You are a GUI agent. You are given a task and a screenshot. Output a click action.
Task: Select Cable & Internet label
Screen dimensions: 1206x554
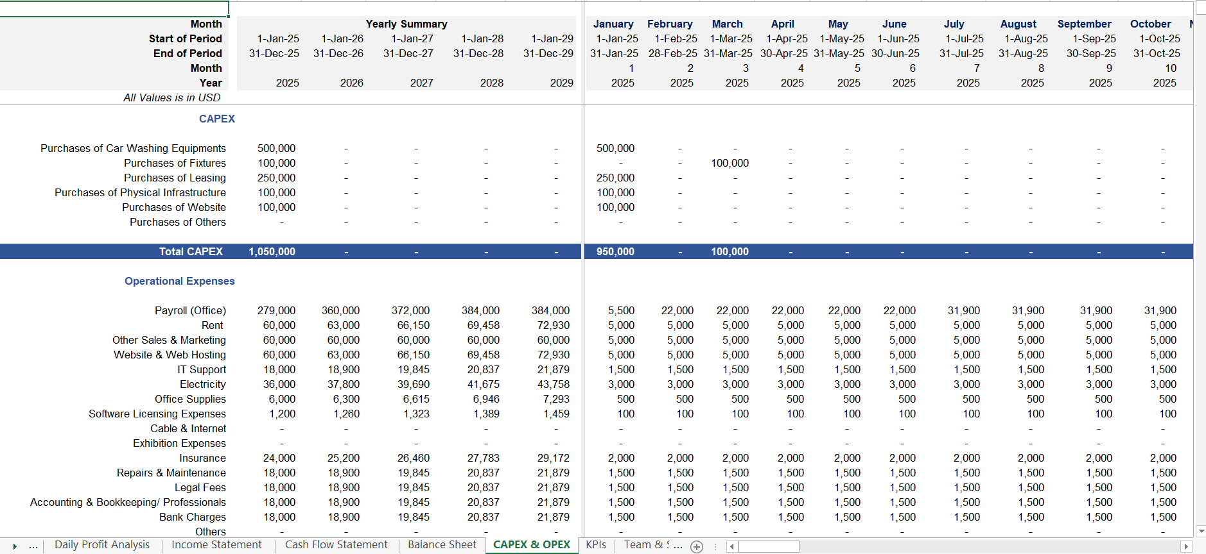188,428
